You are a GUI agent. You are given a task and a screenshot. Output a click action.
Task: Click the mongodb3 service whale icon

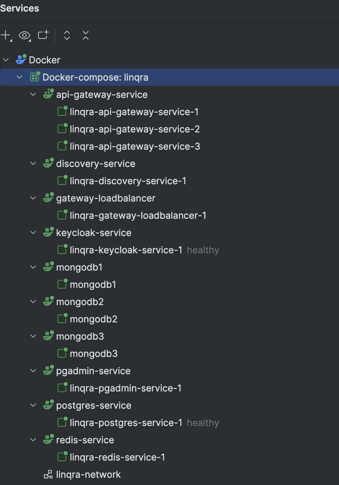[49, 336]
